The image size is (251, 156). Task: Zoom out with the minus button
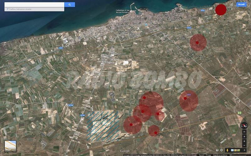coord(244,144)
